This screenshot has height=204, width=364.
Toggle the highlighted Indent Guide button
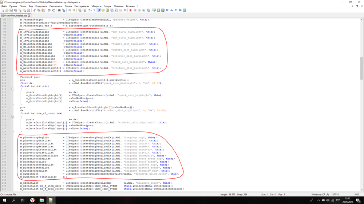tap(99, 10)
